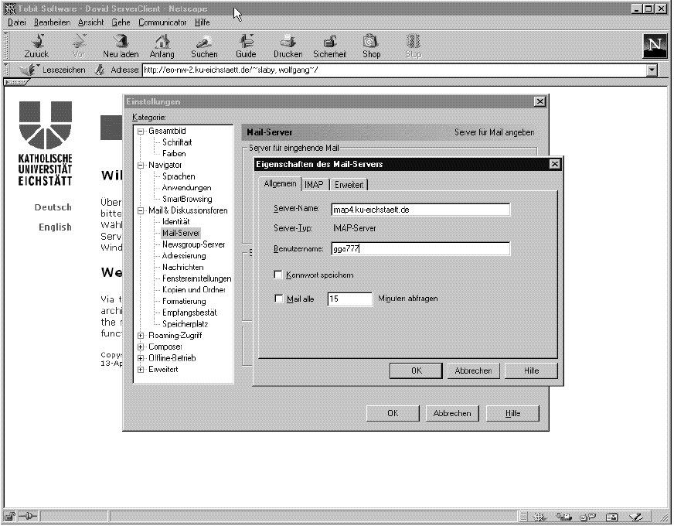Screen dimensions: 674x526
Task: Select Identität in the category tree
Action: click(175, 222)
